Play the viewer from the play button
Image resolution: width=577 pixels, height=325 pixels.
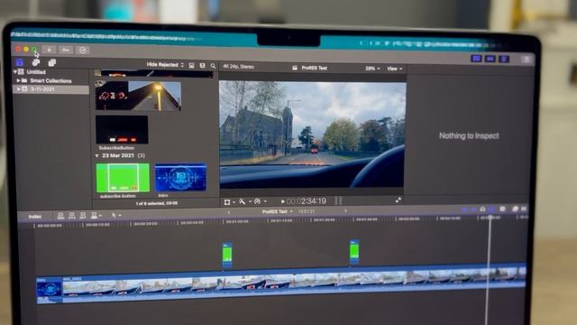pos(282,201)
